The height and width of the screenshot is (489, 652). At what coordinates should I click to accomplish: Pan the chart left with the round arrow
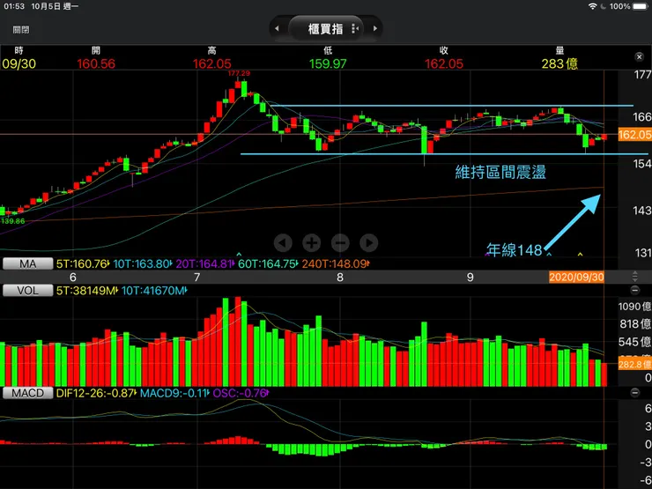(x=283, y=242)
